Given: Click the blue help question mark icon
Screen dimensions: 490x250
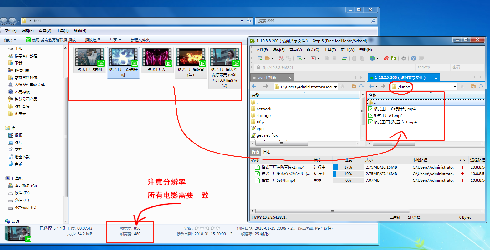Looking at the screenshot, I should [x=413, y=58].
